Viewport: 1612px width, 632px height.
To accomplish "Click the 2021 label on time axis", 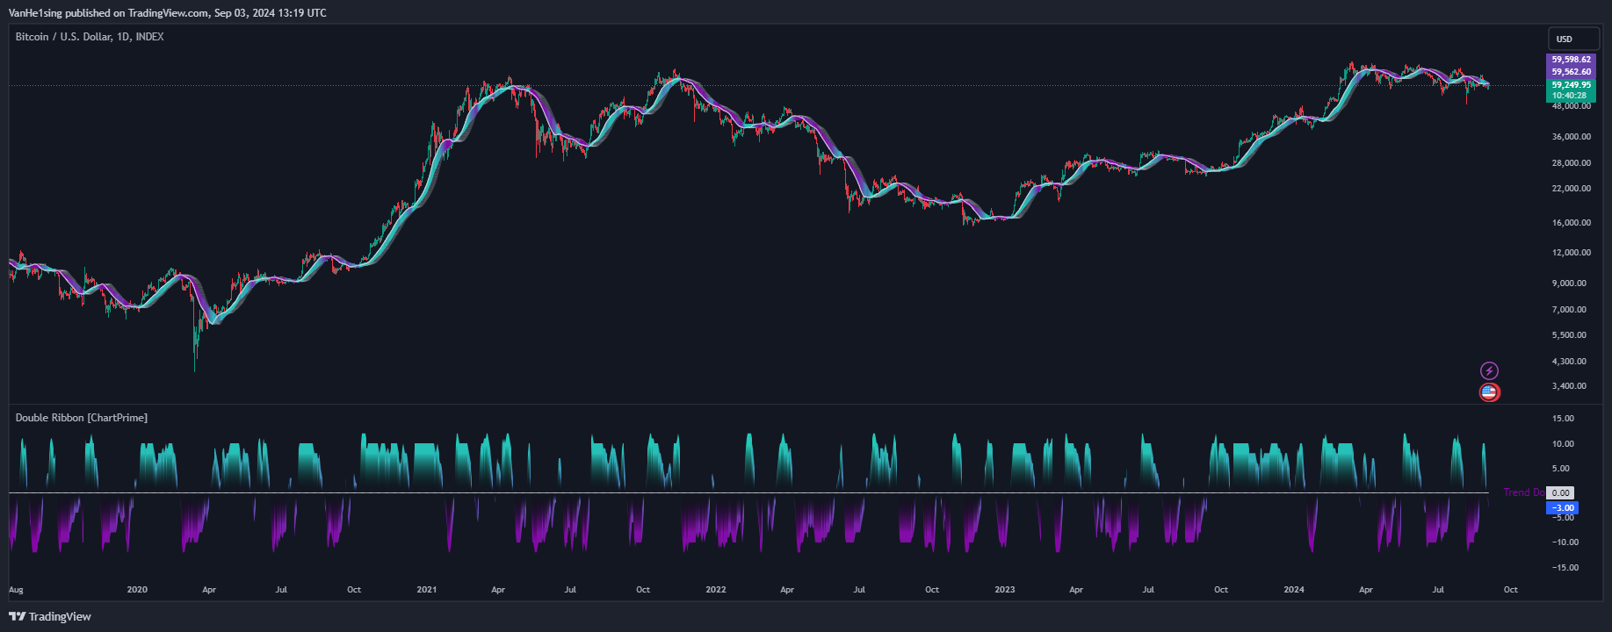I will (426, 590).
